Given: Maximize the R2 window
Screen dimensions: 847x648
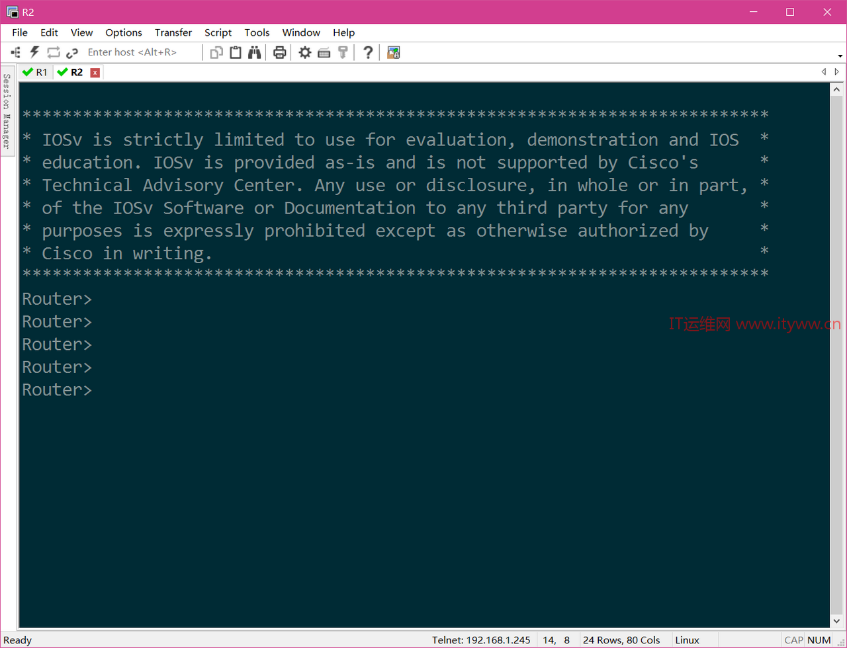Looking at the screenshot, I should point(789,12).
